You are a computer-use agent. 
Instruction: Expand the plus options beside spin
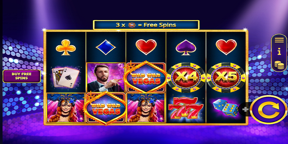coord(245,109)
